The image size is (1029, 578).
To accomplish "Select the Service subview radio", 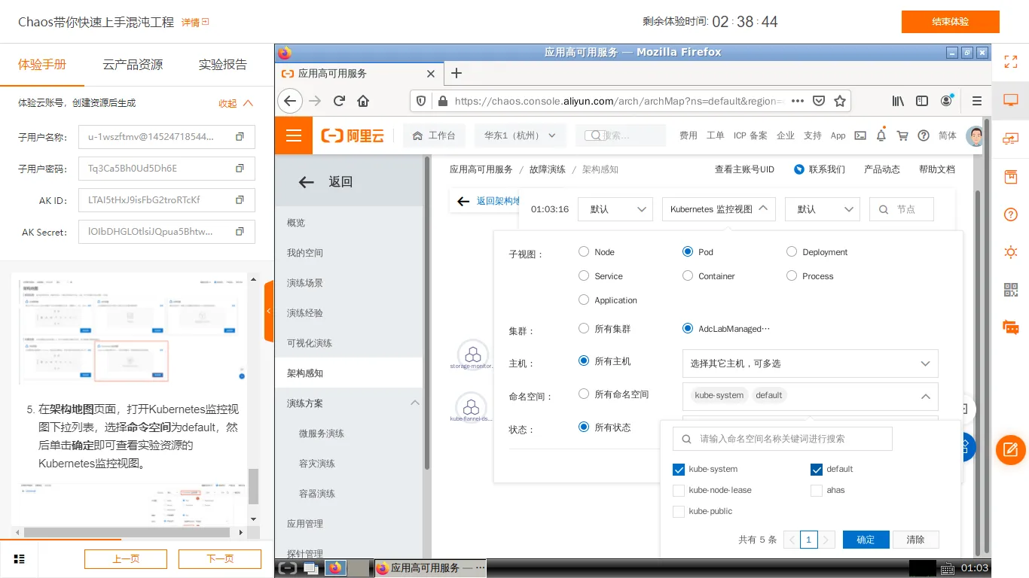I will (x=584, y=275).
